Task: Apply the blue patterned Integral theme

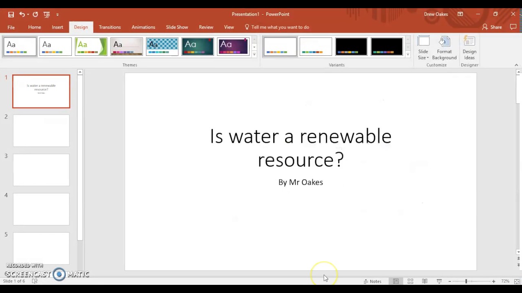Action: pos(162,47)
